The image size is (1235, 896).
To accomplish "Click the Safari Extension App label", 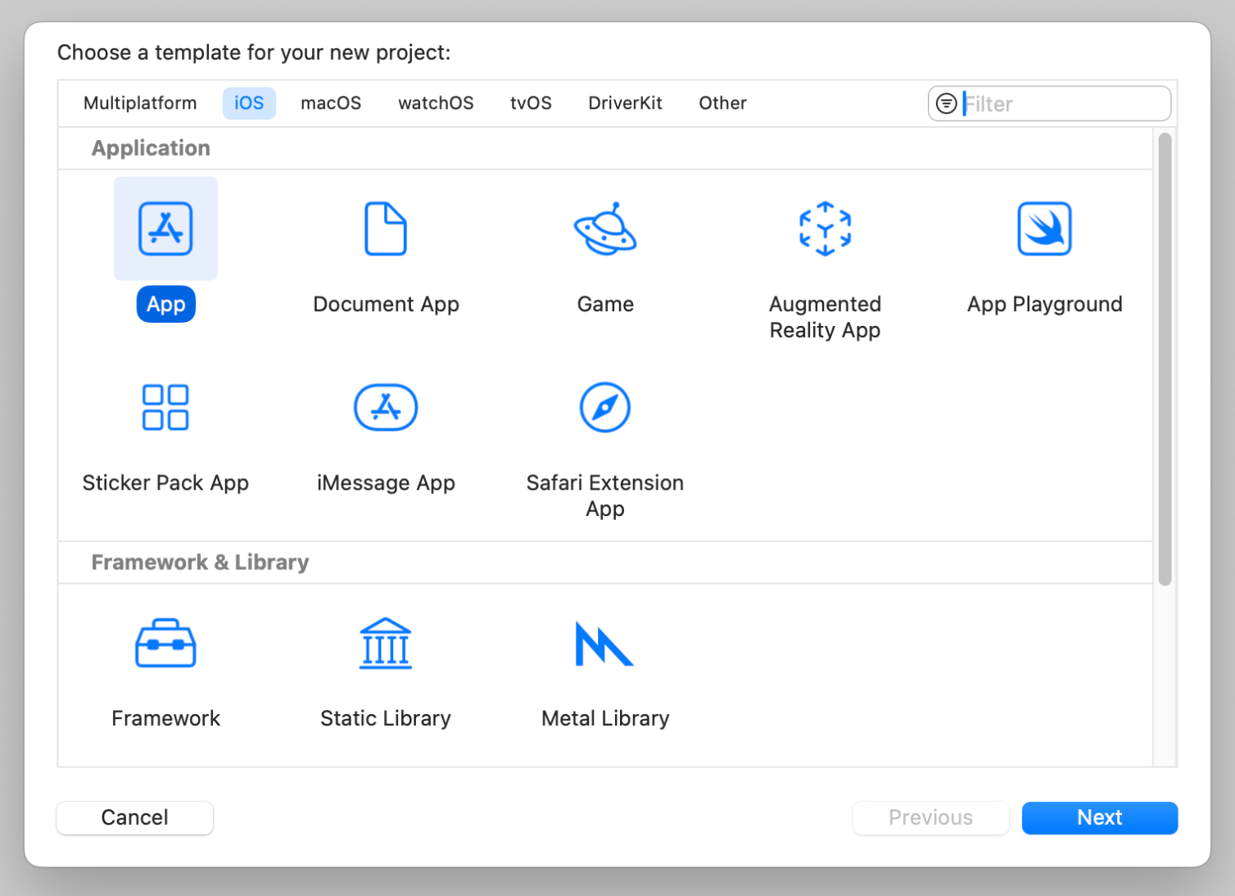I will click(605, 496).
